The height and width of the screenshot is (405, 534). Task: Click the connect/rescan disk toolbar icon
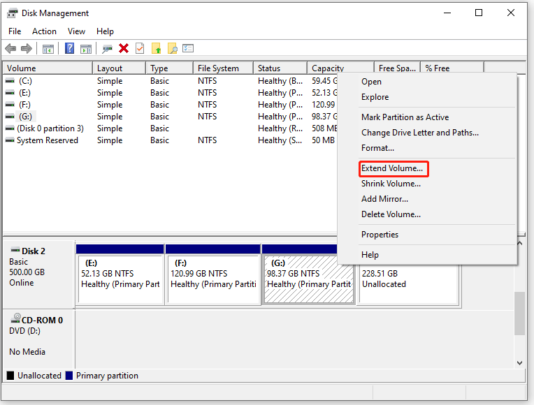pyautogui.click(x=107, y=49)
